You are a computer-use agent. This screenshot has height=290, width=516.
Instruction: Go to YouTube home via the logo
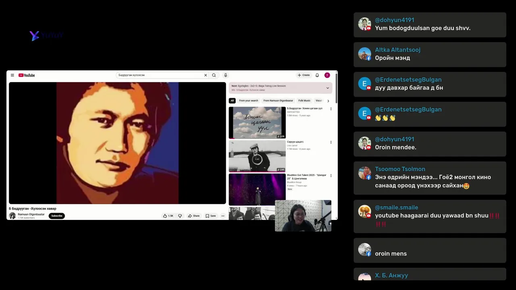click(x=27, y=75)
